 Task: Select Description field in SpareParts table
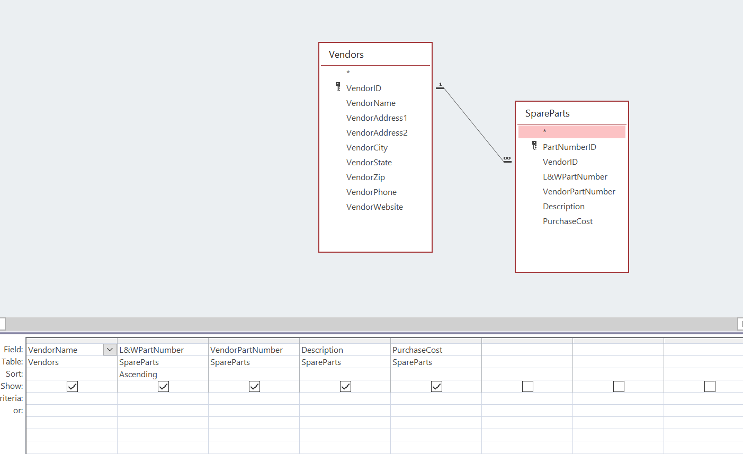click(x=563, y=207)
